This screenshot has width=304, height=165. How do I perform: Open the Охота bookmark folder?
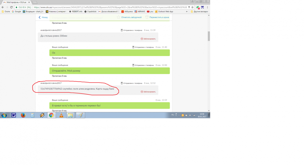[6, 11]
